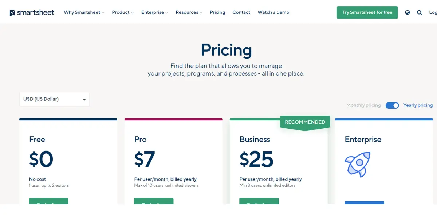Viewport: 437px width, 218px height.
Task: Expand the Why Smartsheet menu
Action: (84, 12)
